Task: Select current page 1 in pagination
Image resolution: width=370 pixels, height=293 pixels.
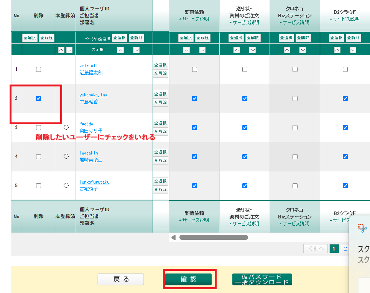Action: (x=334, y=249)
